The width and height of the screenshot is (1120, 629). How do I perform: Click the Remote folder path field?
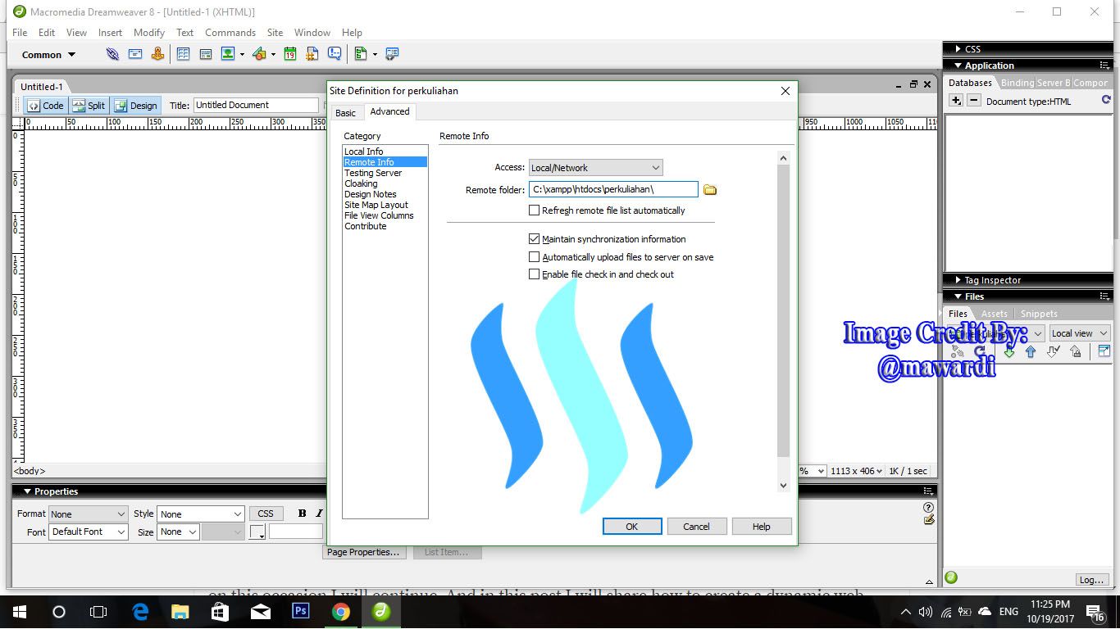(613, 190)
